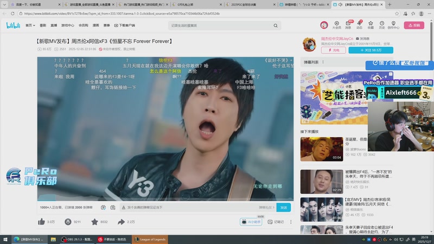Viewport: 434px width, 244px height.
Task: Toggle danmaku display switch
Action: coord(103,207)
